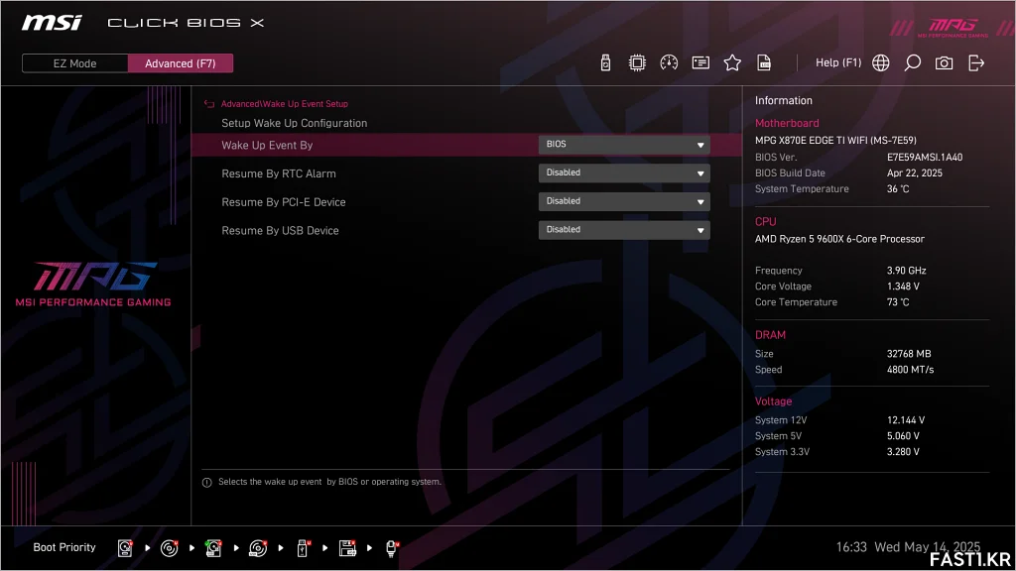Select the Resume By USB Device label
The image size is (1016, 571).
pos(280,230)
